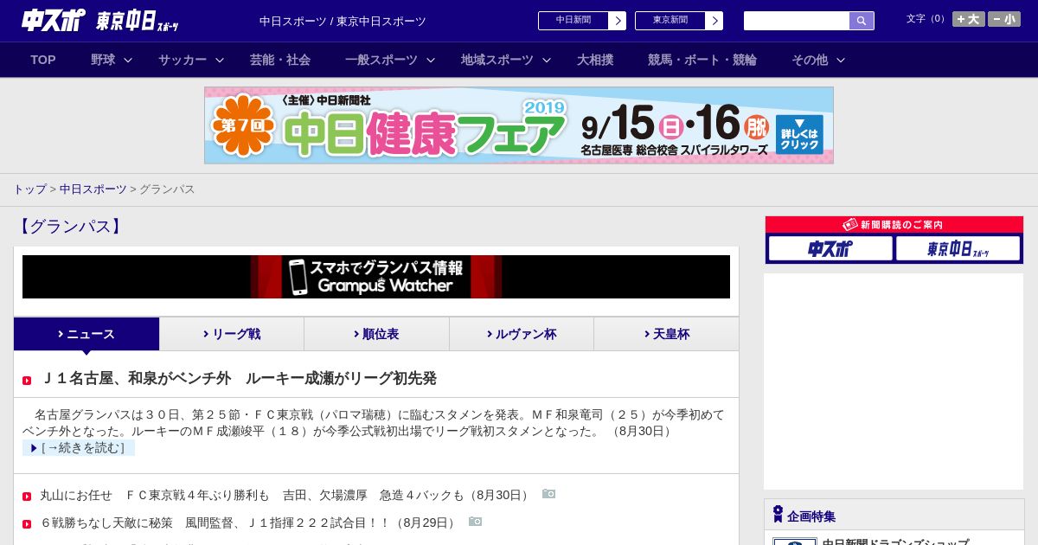Click camera icon beside 丸山にお任せ article
1038x545 pixels.
548,494
